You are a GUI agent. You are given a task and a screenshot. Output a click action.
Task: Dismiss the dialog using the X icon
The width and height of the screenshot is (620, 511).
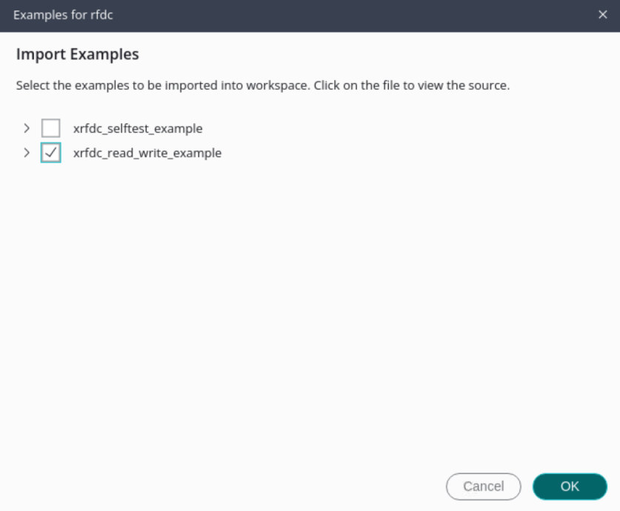[603, 14]
